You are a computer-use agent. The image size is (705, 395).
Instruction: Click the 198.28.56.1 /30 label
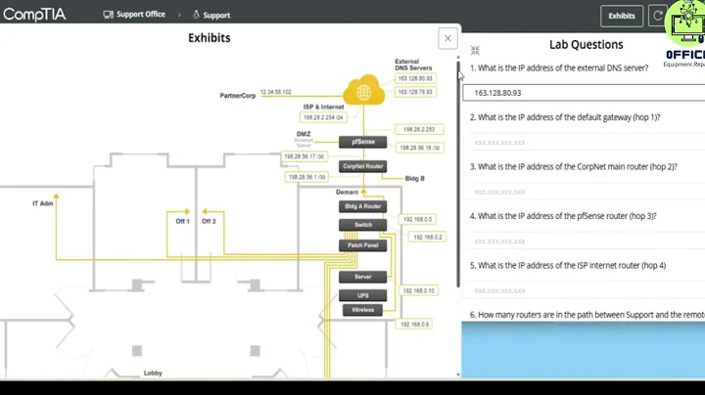(x=306, y=177)
